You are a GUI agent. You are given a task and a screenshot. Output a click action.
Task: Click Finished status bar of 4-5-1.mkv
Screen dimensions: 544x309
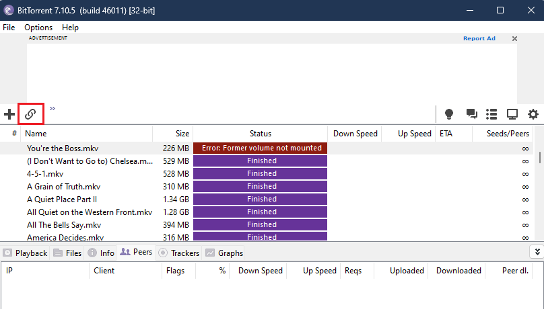click(260, 174)
